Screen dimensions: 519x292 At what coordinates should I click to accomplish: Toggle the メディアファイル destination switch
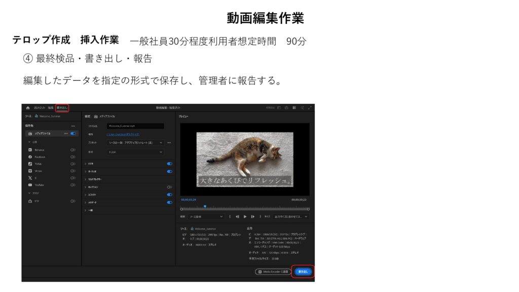coord(73,134)
